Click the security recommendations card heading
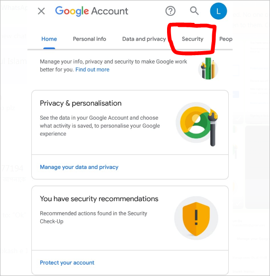 99,199
